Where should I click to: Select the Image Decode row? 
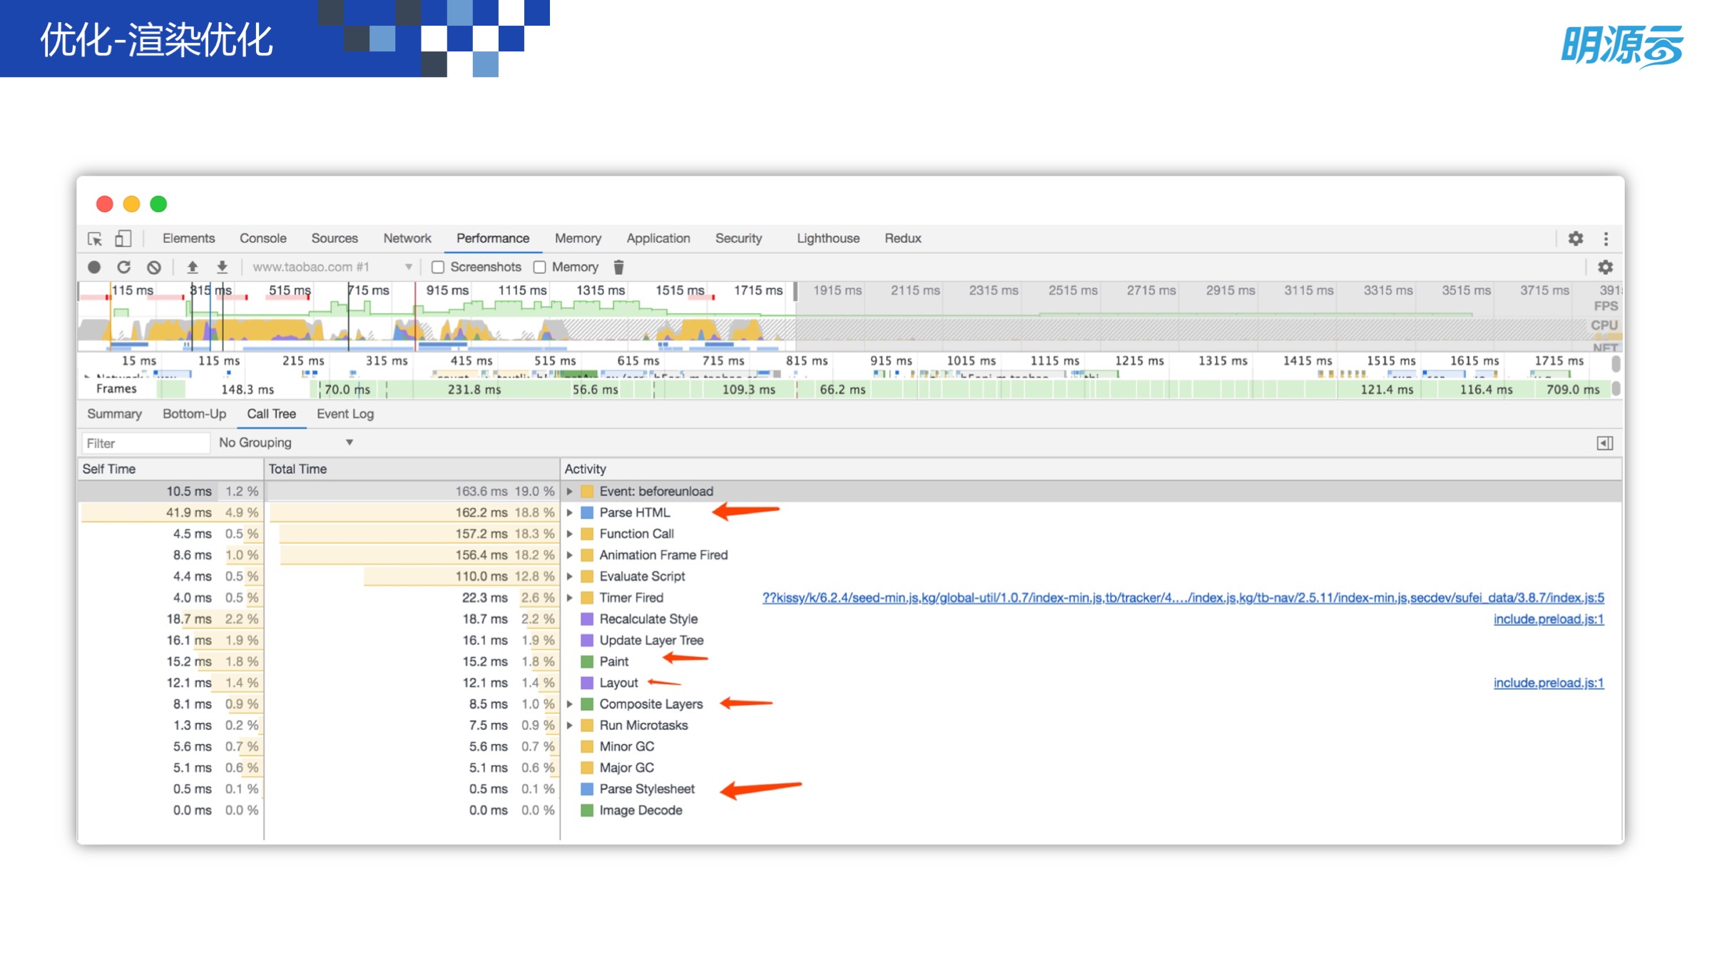(850, 811)
